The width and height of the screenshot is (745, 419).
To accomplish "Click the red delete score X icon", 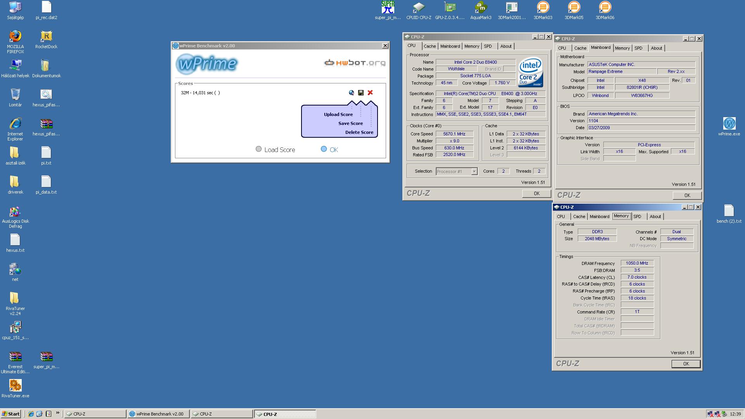I will (370, 93).
